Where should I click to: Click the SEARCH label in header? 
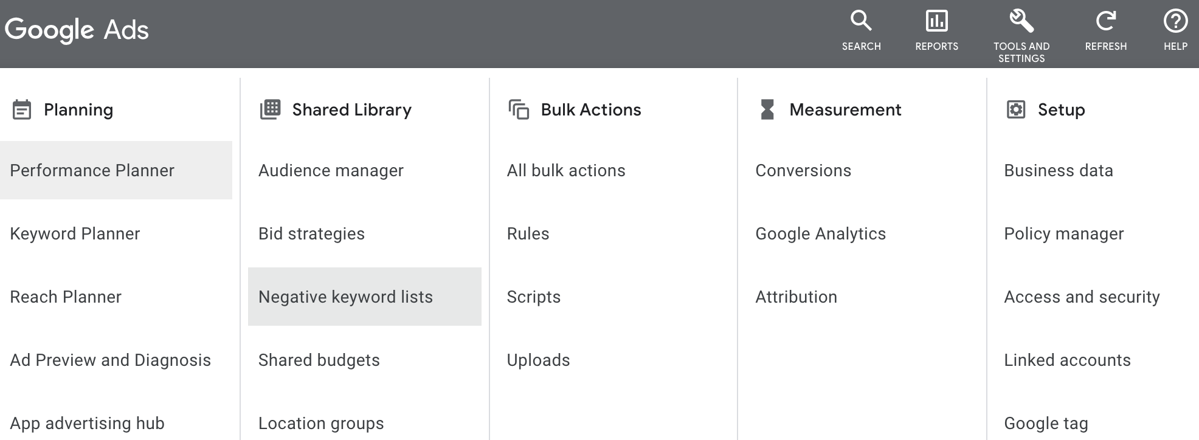[861, 46]
